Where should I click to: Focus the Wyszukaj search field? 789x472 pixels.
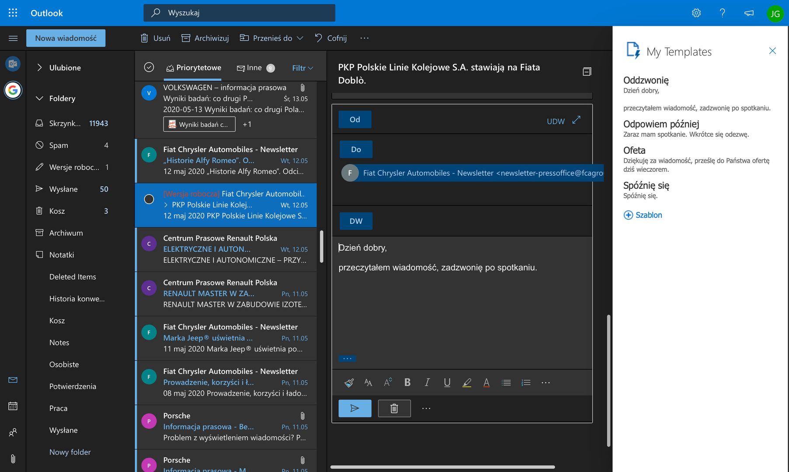[239, 13]
